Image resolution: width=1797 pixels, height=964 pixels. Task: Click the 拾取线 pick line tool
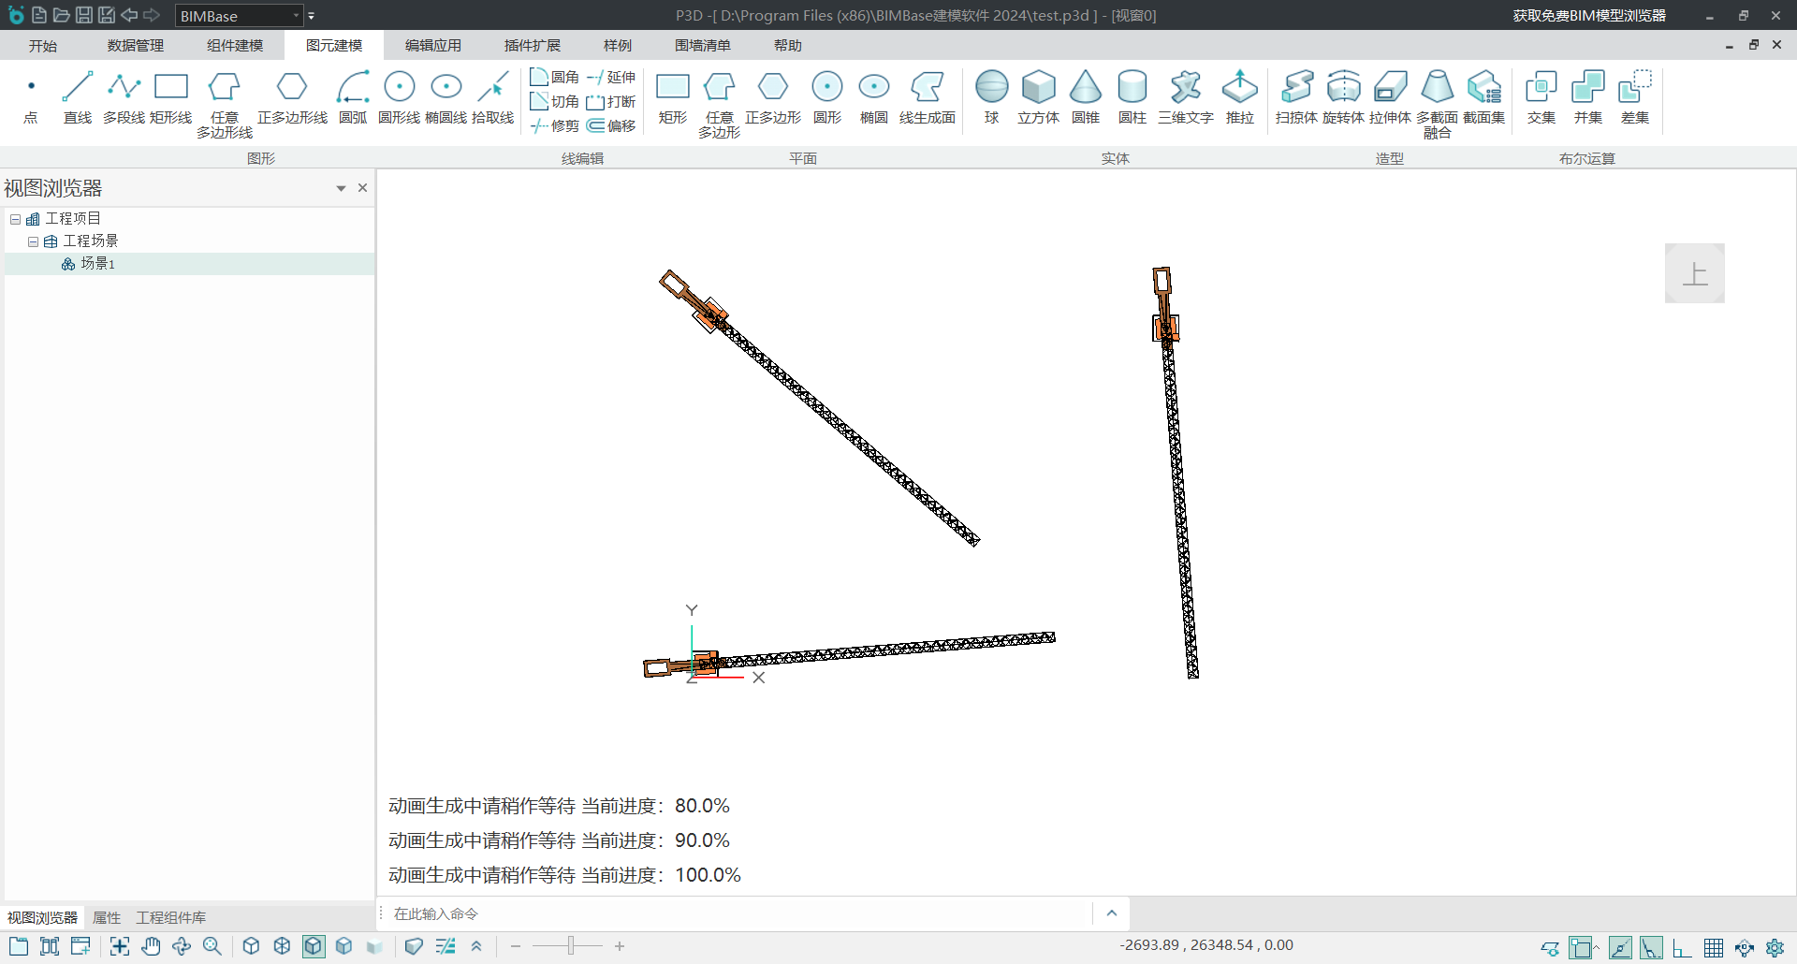tap(492, 97)
